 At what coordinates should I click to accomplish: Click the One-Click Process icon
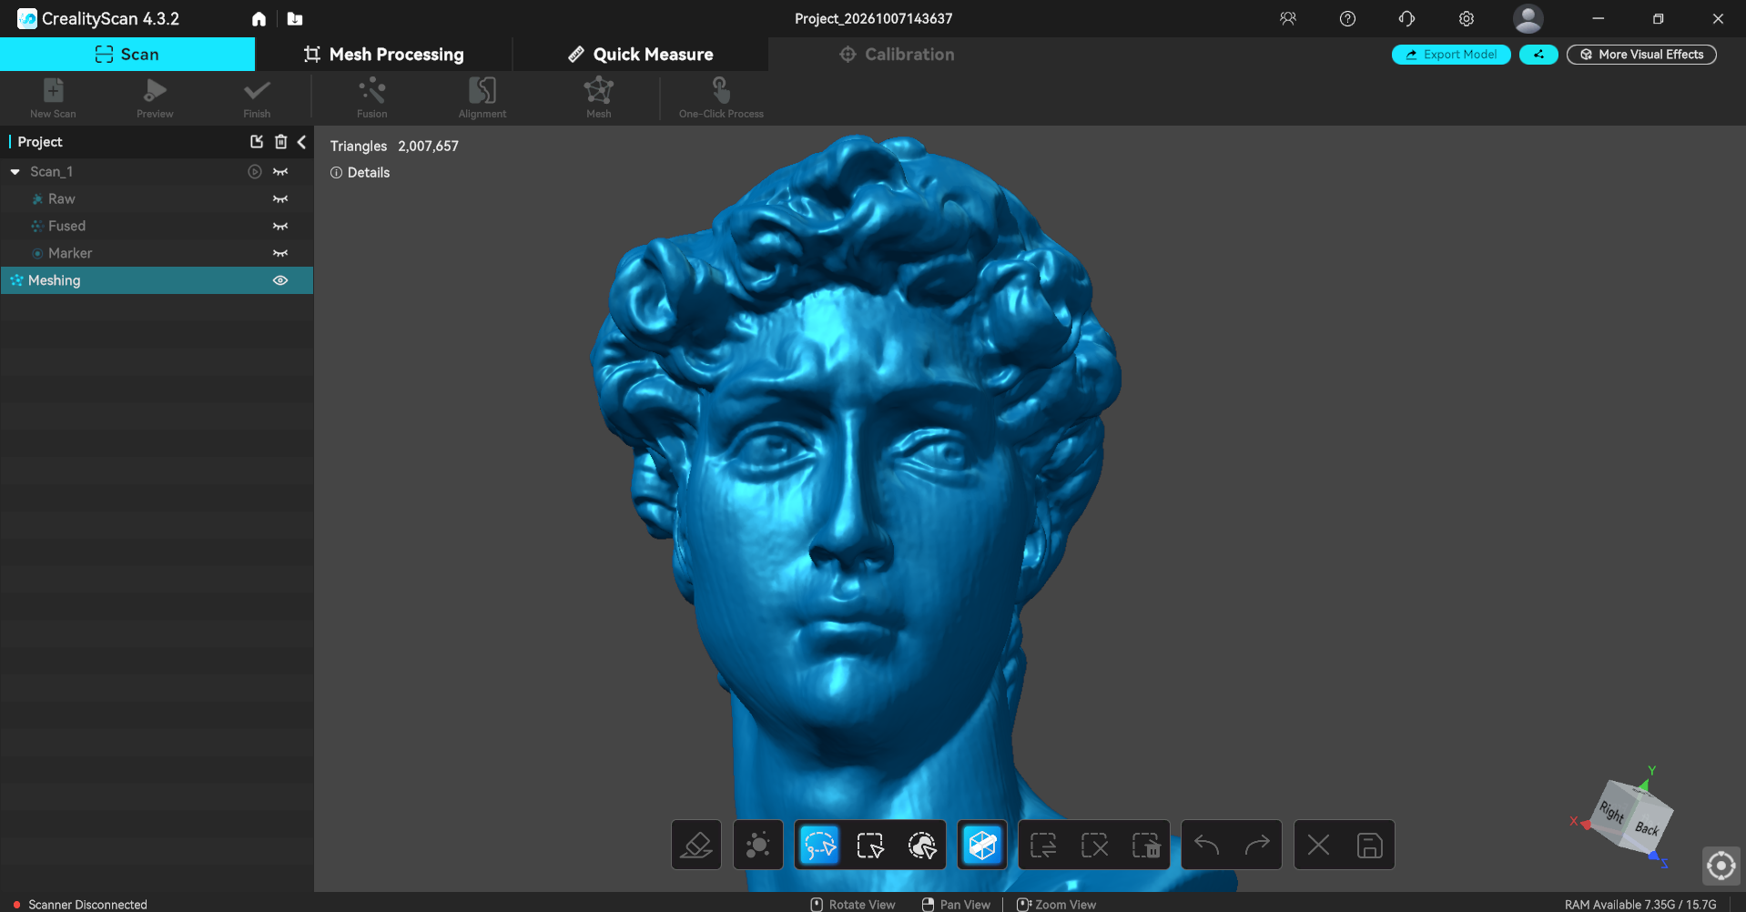[x=721, y=97]
